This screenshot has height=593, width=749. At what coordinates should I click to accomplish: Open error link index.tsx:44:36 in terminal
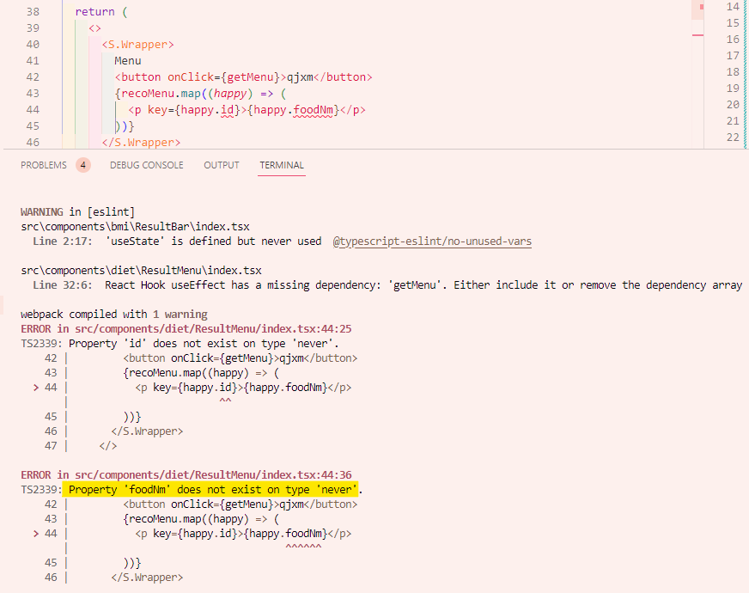tap(213, 475)
